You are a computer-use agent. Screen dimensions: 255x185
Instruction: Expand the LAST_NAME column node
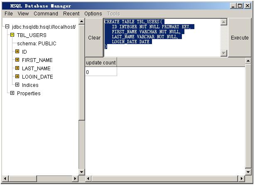coord(17,68)
